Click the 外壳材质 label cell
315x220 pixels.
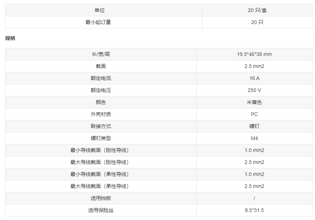tap(101, 114)
